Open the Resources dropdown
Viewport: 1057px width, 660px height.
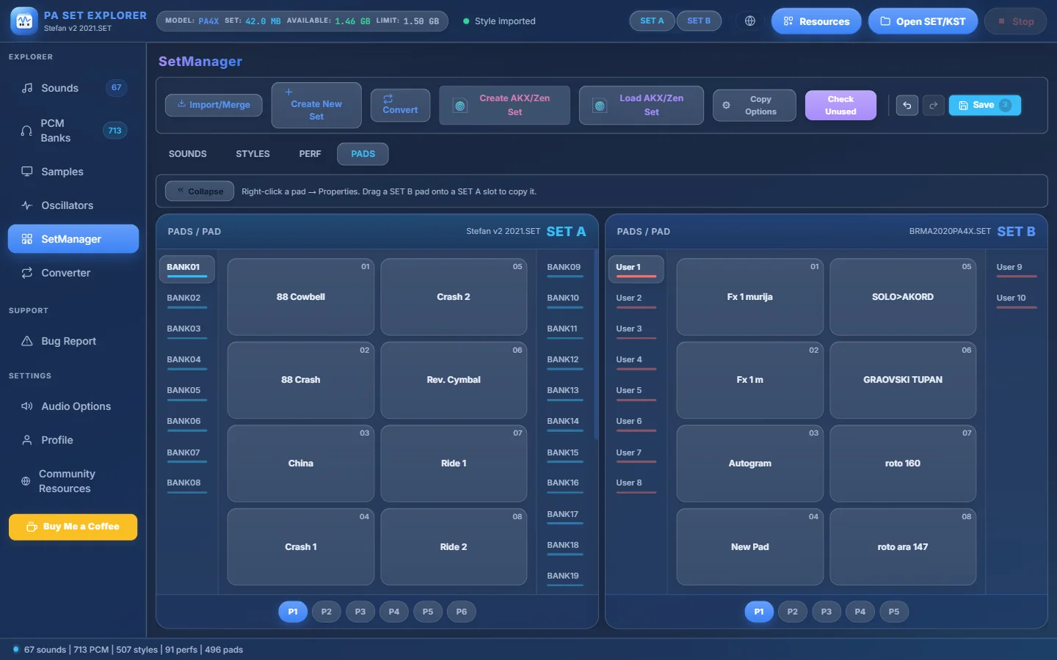point(816,21)
